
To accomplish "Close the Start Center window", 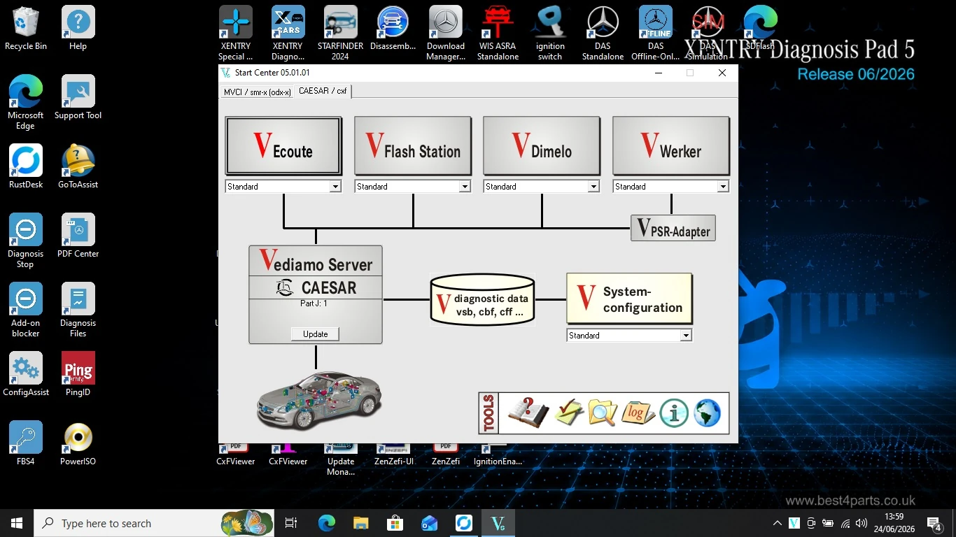I will [722, 73].
